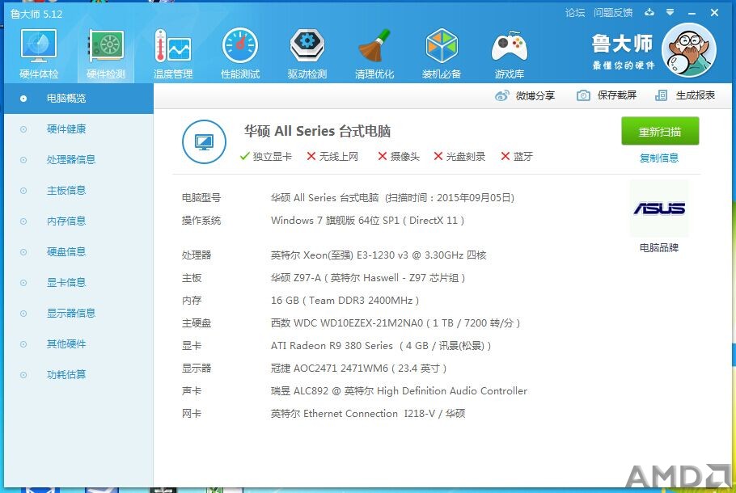Viewport: 736px width, 493px height.
Task: Click the 光盘刻录 red cross indicator
Action: coord(438,156)
